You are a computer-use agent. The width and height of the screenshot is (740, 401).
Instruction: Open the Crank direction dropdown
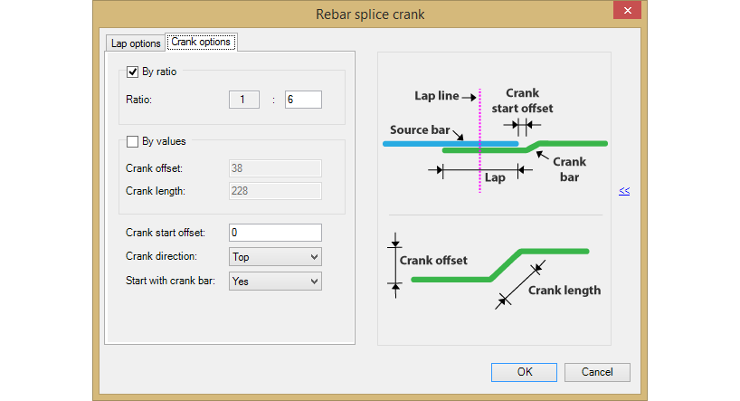coord(275,257)
